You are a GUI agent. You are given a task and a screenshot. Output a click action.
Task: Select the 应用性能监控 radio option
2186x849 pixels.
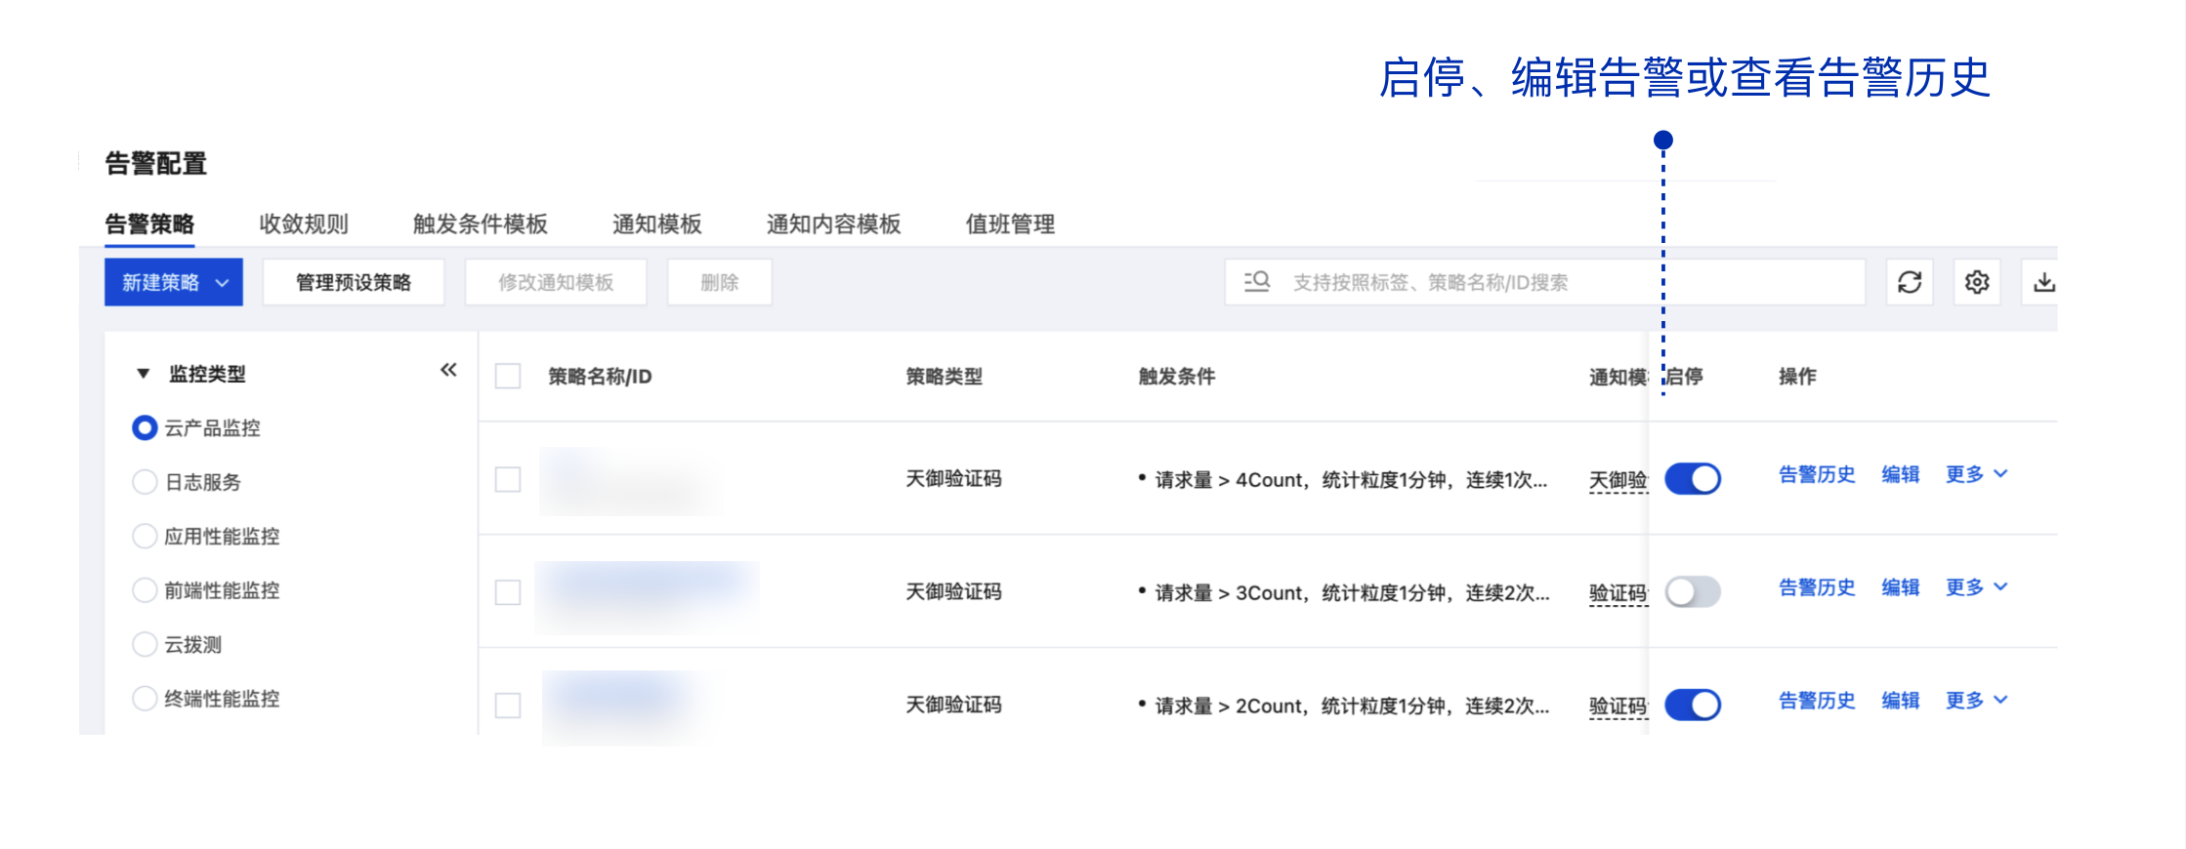(x=145, y=536)
